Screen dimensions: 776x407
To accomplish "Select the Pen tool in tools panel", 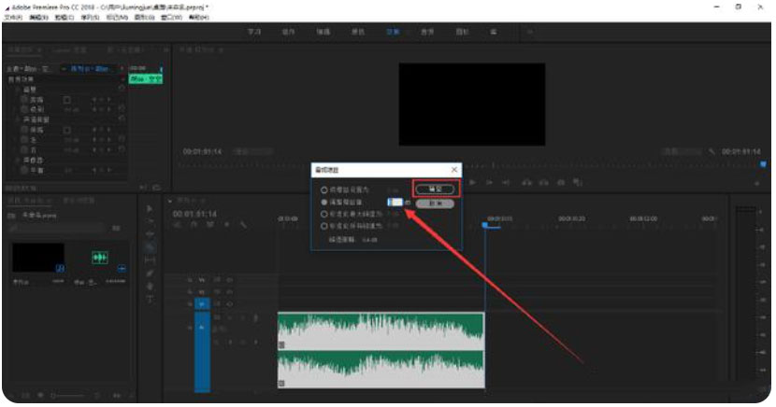I will pos(150,273).
